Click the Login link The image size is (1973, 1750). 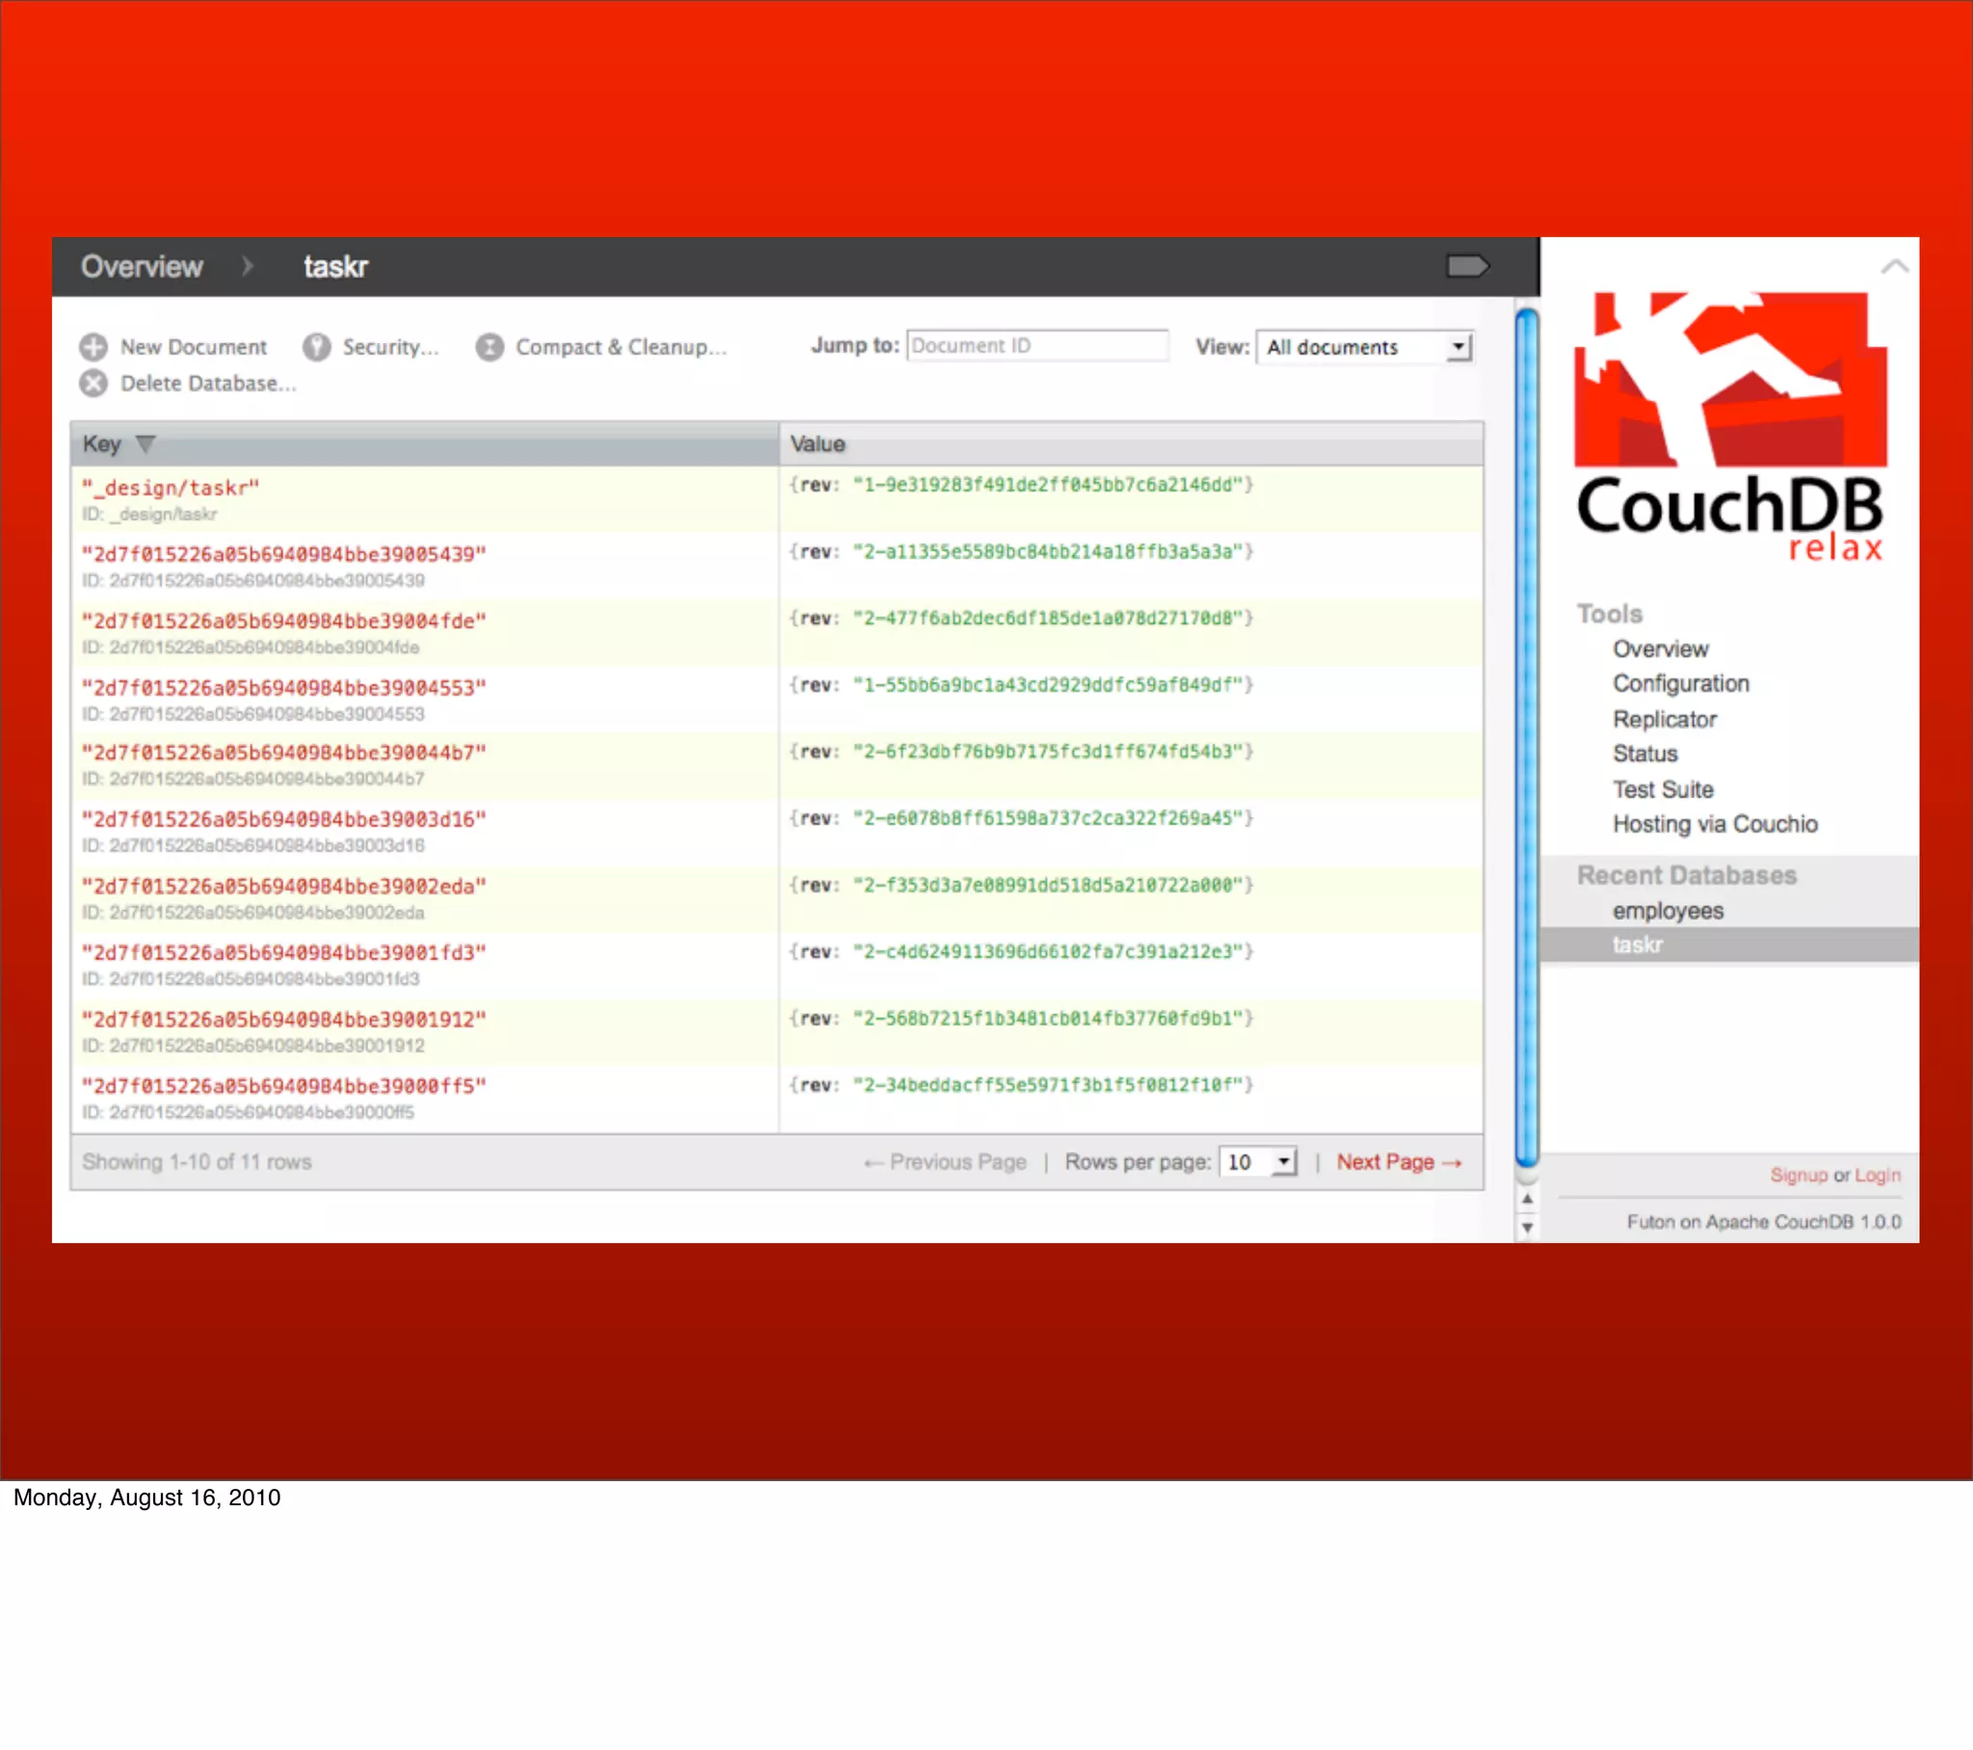pos(1877,1176)
